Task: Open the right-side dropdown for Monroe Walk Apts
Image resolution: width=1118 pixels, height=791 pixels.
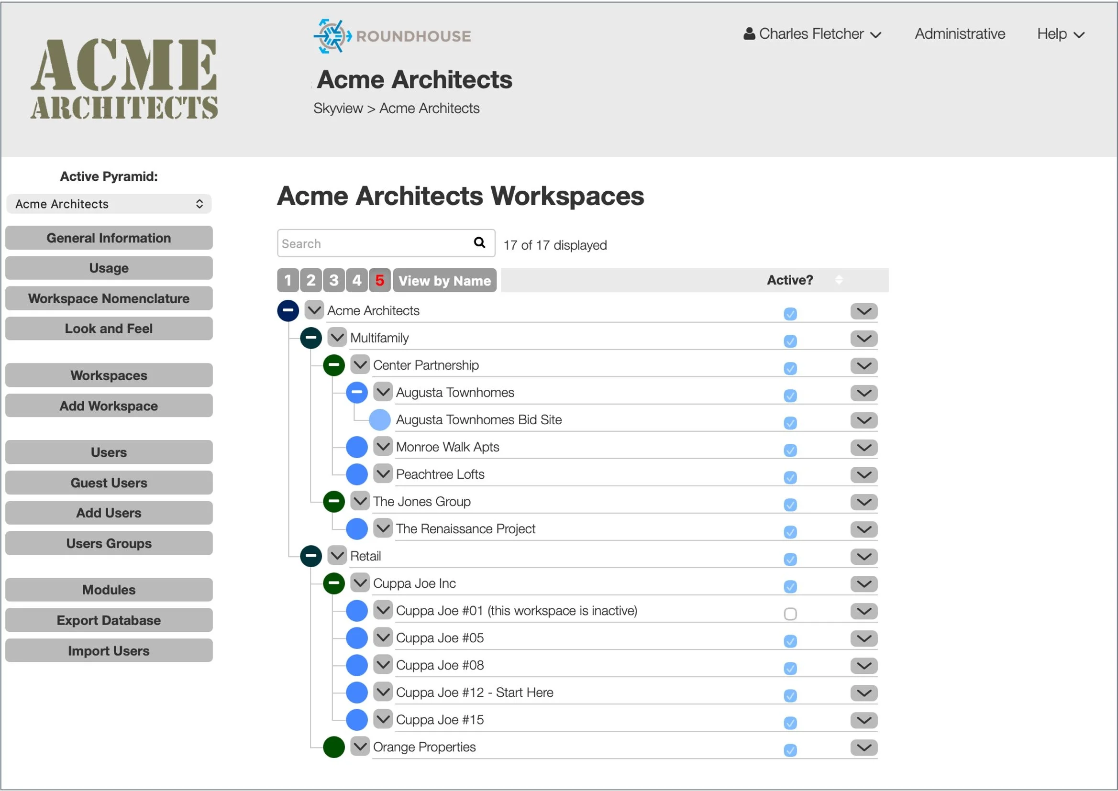Action: coord(863,448)
